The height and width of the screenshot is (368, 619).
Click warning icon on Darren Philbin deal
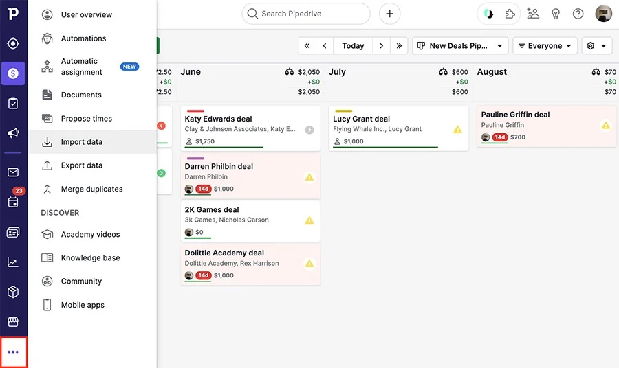click(309, 177)
